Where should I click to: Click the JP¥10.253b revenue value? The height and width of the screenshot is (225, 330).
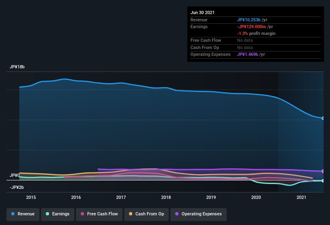tap(249, 20)
